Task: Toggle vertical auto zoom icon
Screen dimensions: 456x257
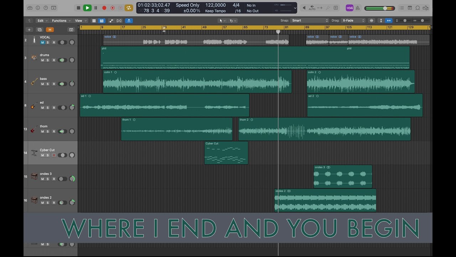Action: pos(381,21)
